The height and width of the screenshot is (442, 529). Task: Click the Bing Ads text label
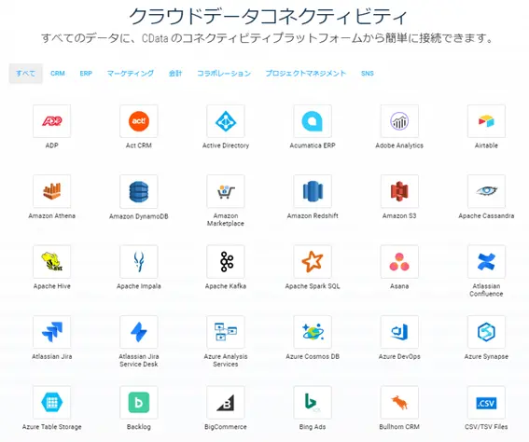pos(313,427)
